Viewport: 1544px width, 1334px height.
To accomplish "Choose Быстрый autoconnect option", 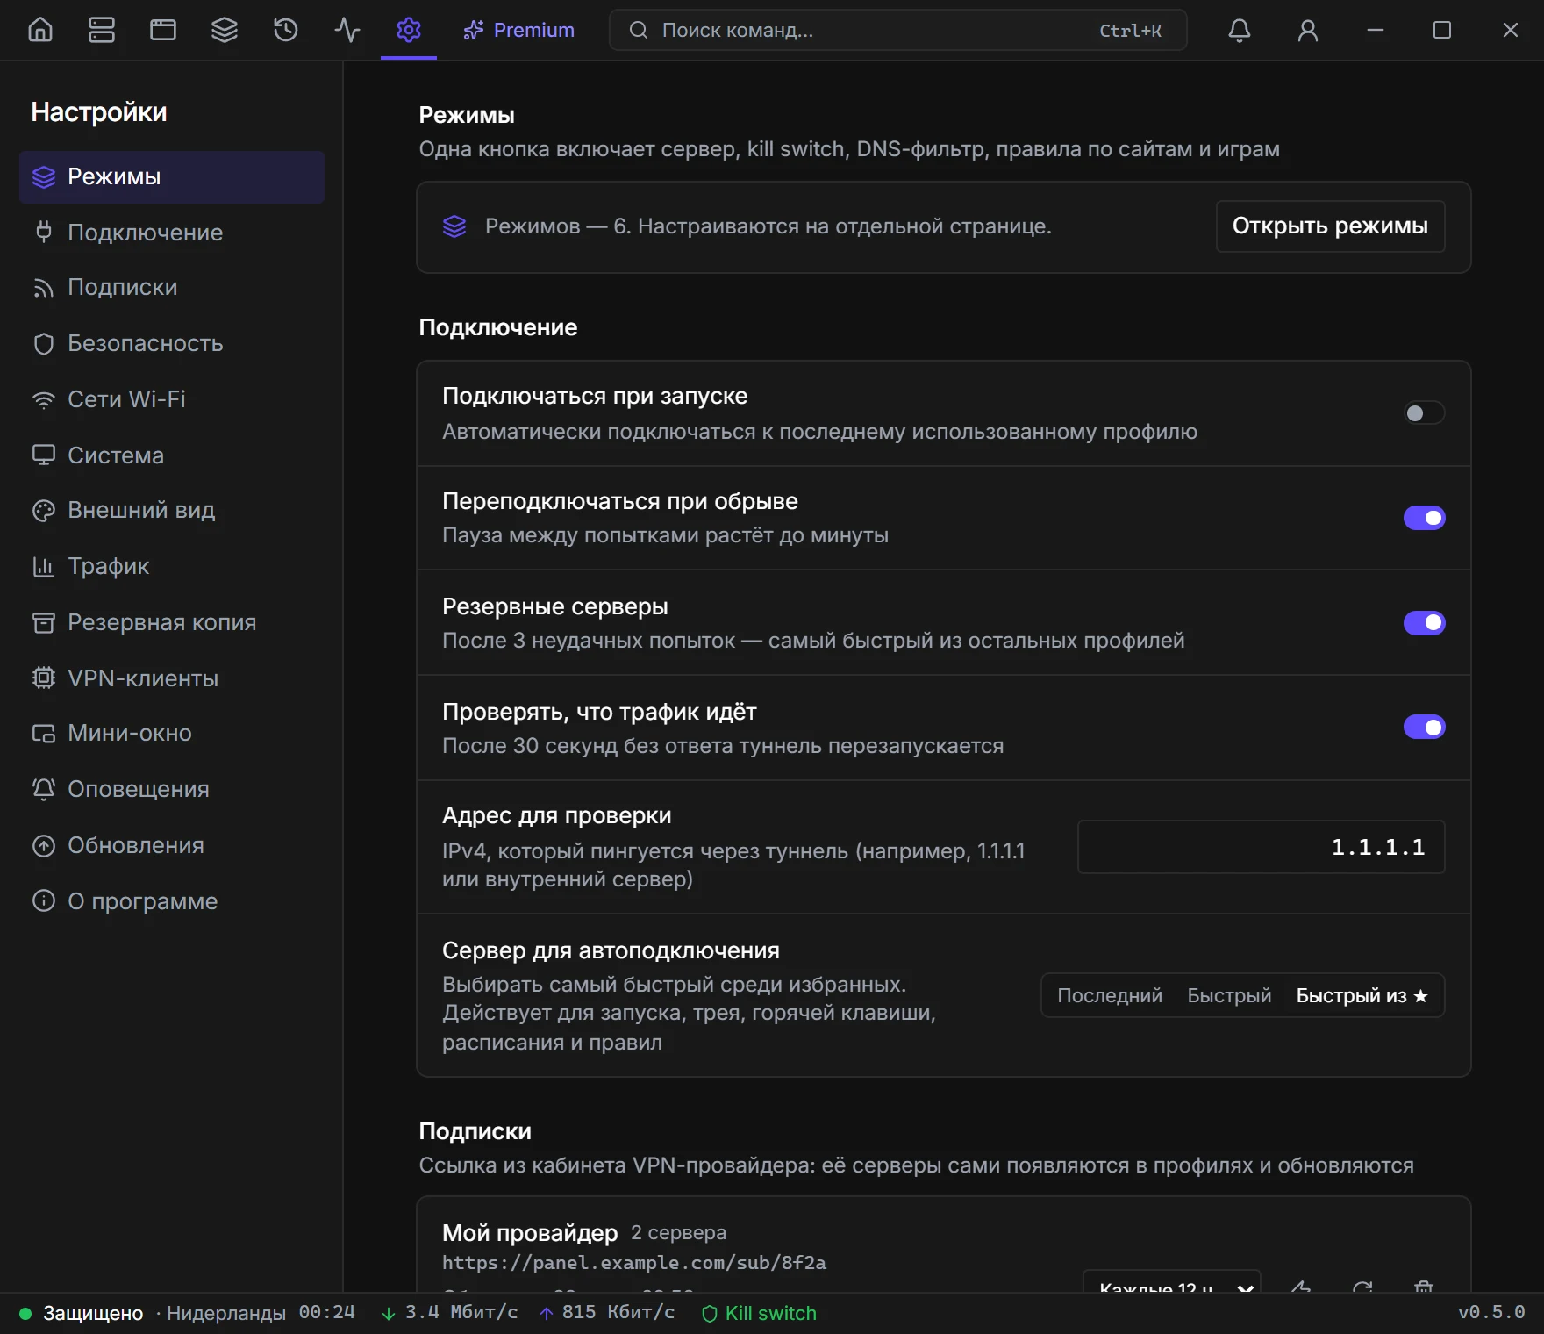I will click(1229, 995).
